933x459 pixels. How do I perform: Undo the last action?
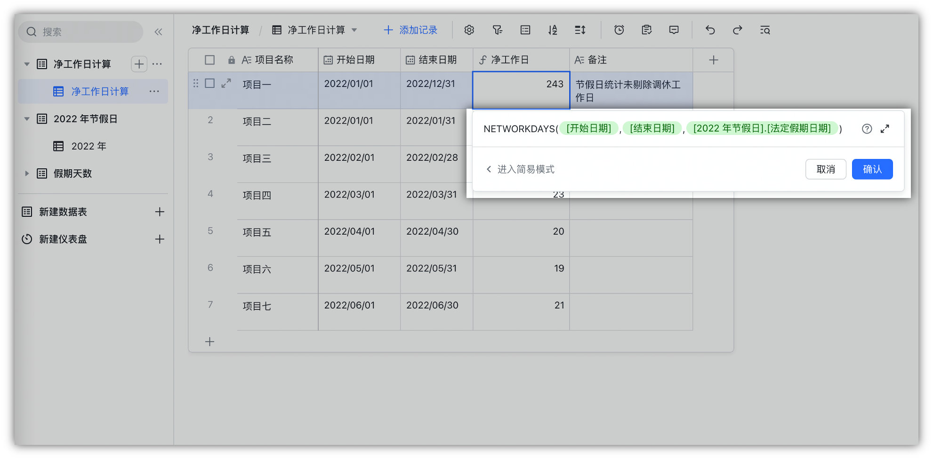tap(710, 30)
